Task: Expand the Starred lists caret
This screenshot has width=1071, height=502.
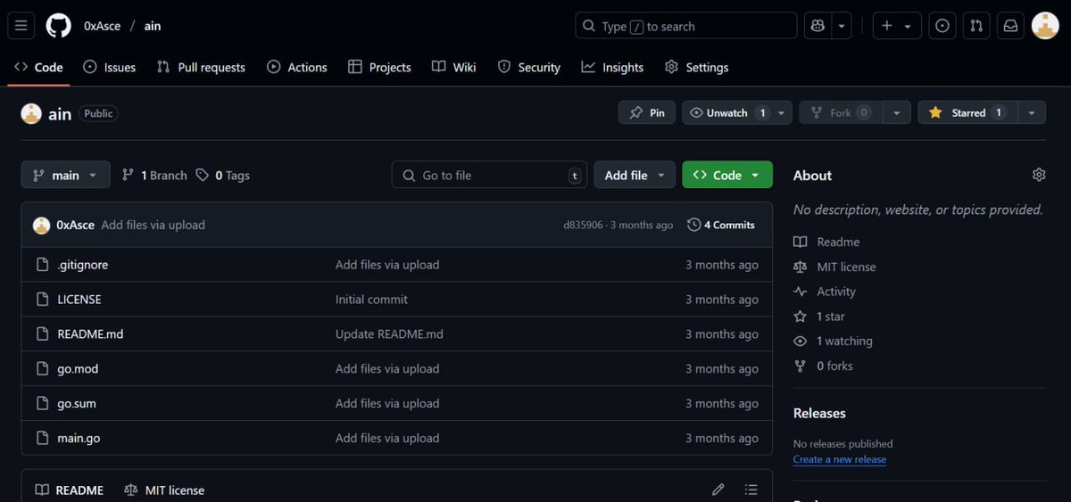Action: click(1031, 113)
